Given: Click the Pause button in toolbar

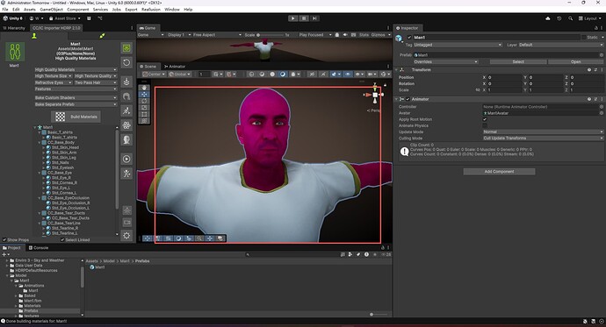Looking at the screenshot, I should click(304, 18).
